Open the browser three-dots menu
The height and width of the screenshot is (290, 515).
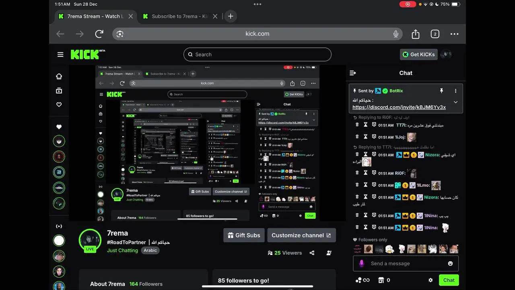coord(454,34)
